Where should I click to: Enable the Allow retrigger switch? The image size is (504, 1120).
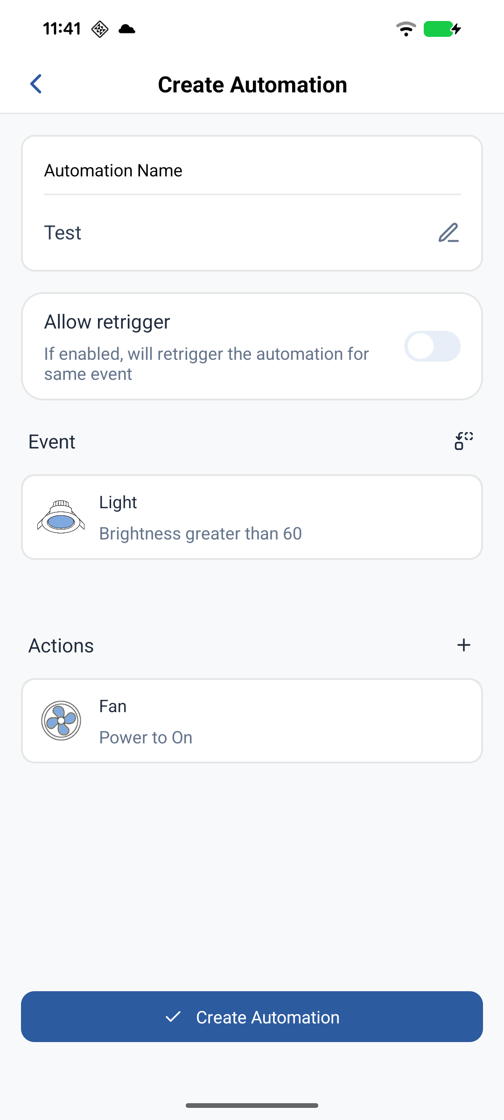[432, 346]
